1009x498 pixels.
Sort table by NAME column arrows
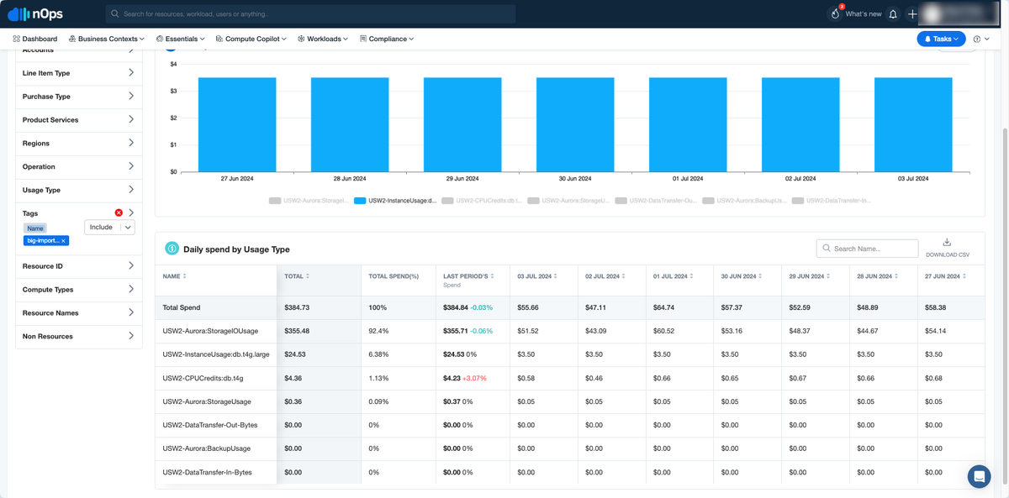184,276
